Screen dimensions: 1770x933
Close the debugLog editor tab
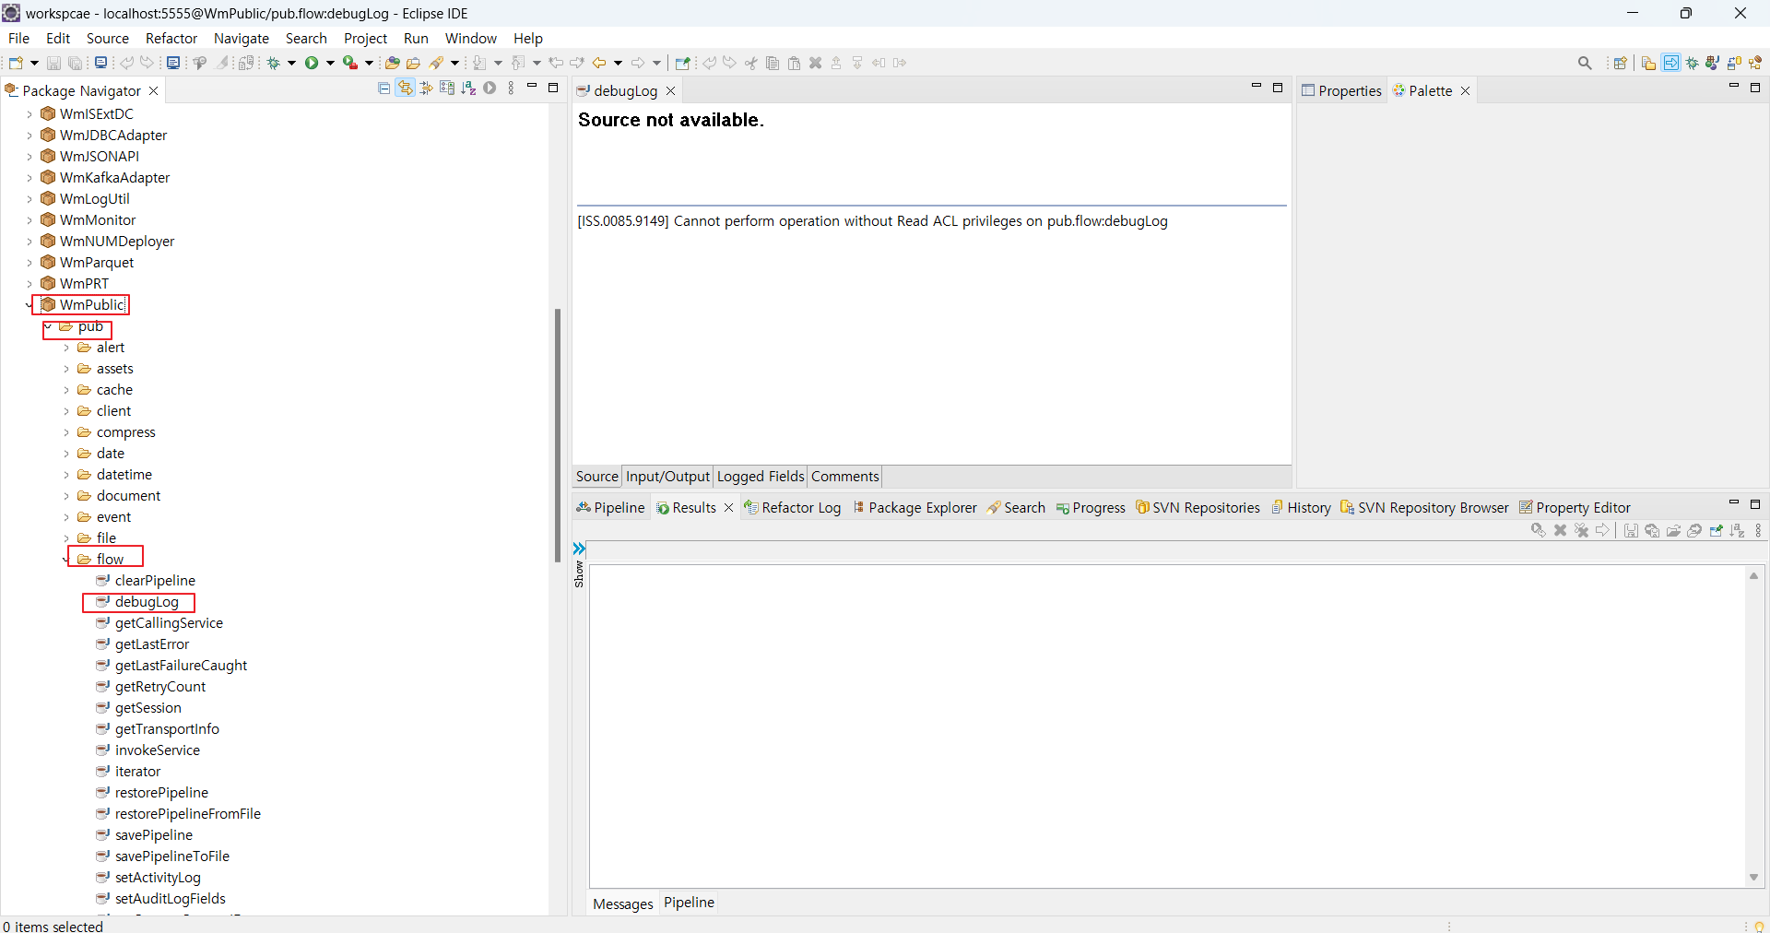click(670, 90)
